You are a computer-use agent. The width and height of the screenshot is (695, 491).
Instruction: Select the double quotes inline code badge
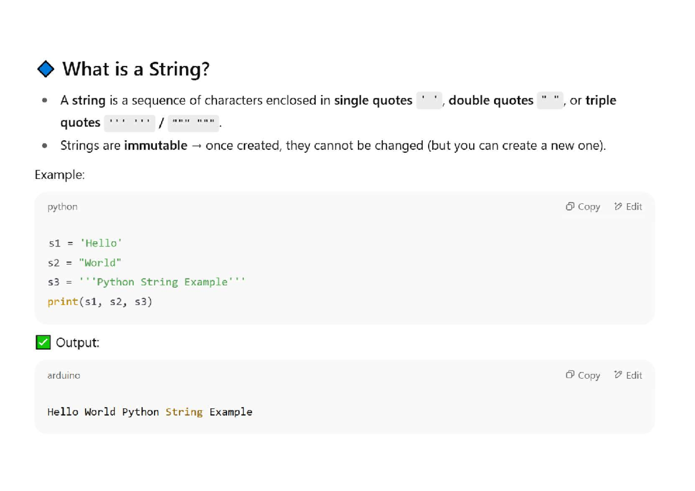[549, 101]
